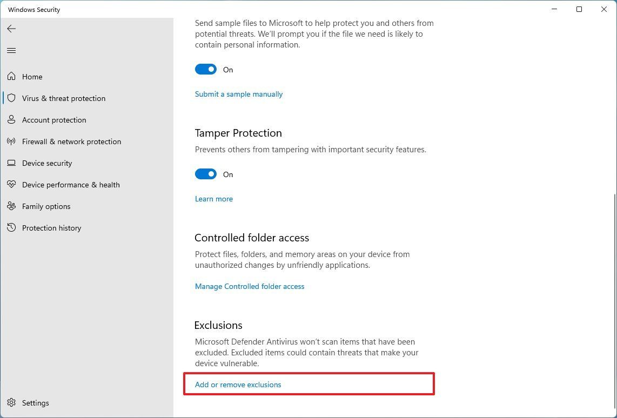617x418 pixels.
Task: Click the Account protection person icon
Action: (11, 119)
